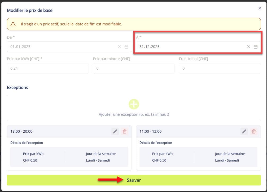Image resolution: width=267 pixels, height=192 pixels.
Task: Select the 'Prix par kWh [CHF]' input
Action: click(x=48, y=68)
